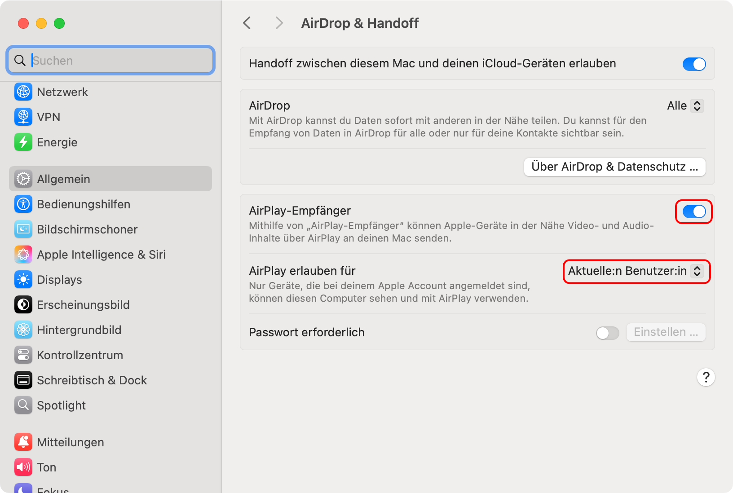Select Ton in the sidebar
Viewport: 733px width, 493px height.
pos(110,467)
